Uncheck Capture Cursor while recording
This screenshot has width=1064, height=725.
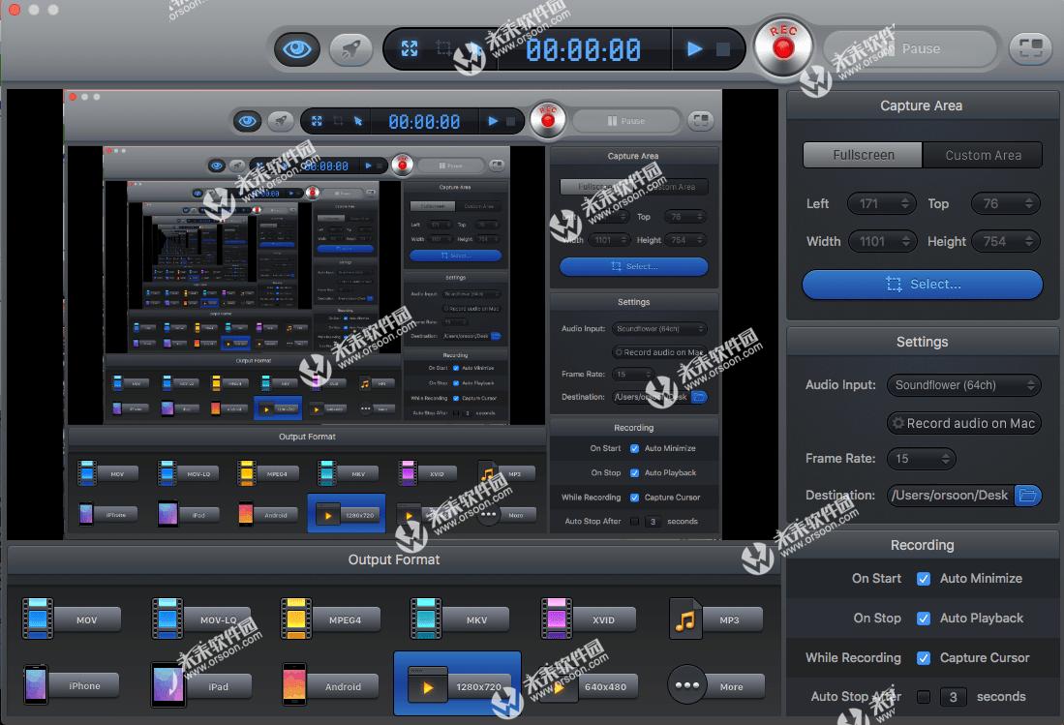pyautogui.click(x=923, y=657)
